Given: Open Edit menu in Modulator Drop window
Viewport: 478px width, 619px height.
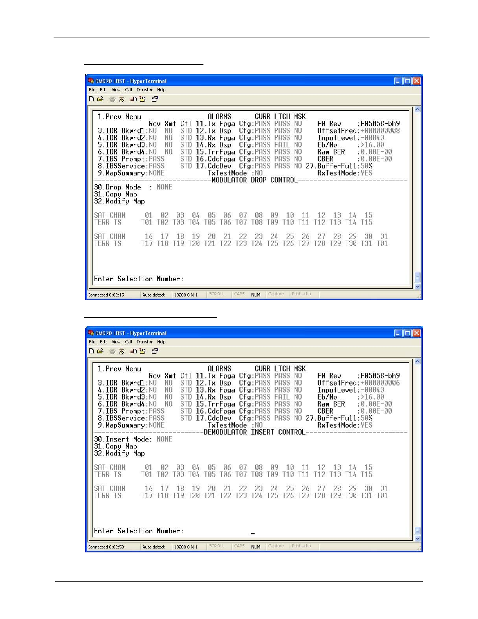Looking at the screenshot, I should click(x=103, y=90).
